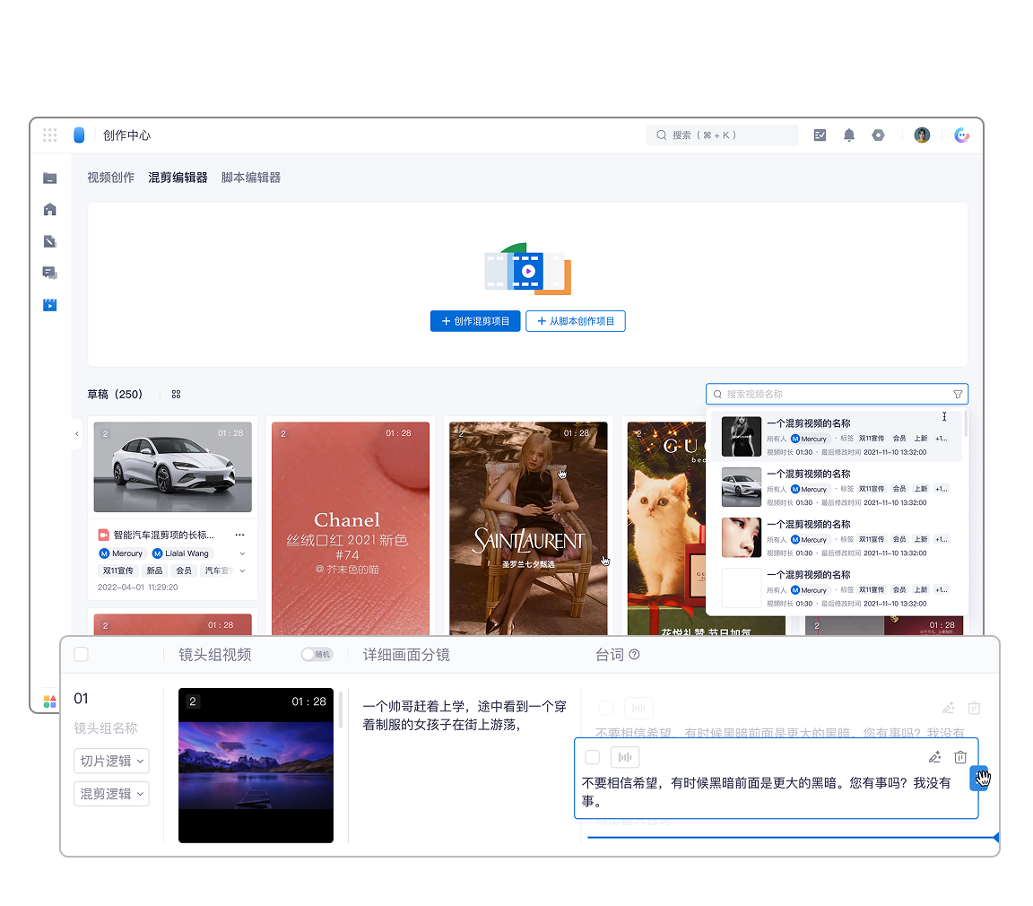
Task: Switch to the 视频创作 tab
Action: click(x=110, y=178)
